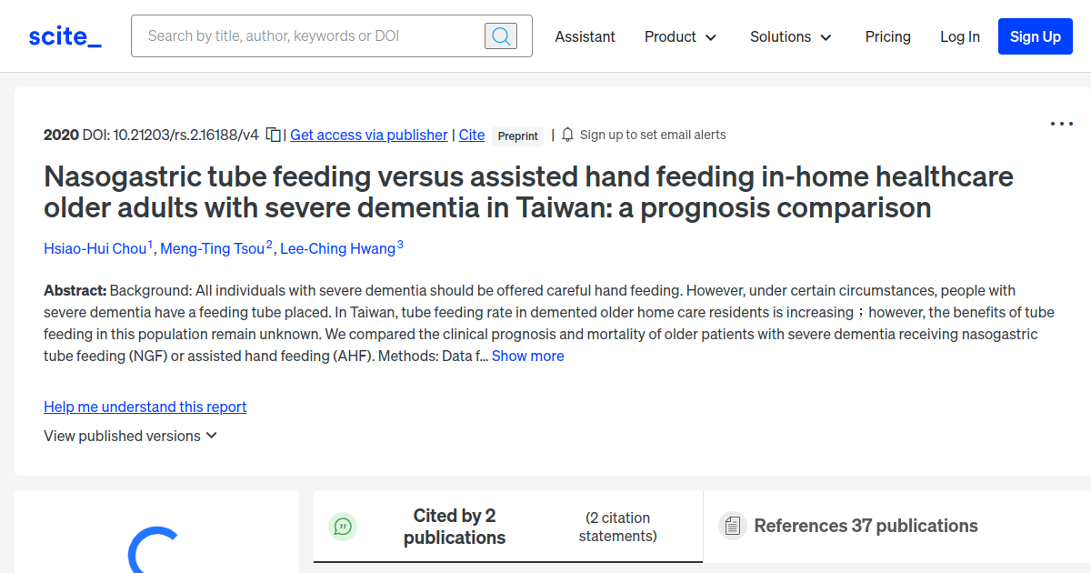Expand the Product dropdown menu

680,37
